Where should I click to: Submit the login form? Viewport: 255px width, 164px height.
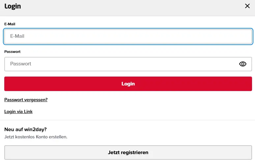click(x=128, y=84)
